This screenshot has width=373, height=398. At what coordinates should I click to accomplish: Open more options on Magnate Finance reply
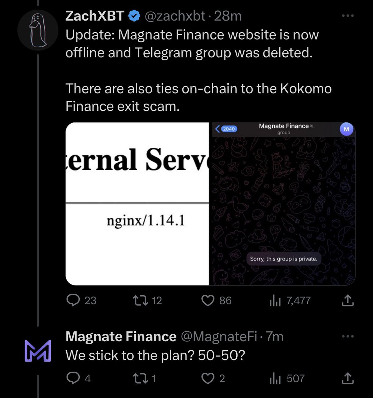click(348, 336)
